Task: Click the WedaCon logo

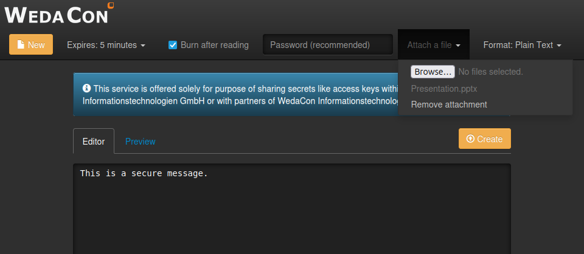Action: 59,13
